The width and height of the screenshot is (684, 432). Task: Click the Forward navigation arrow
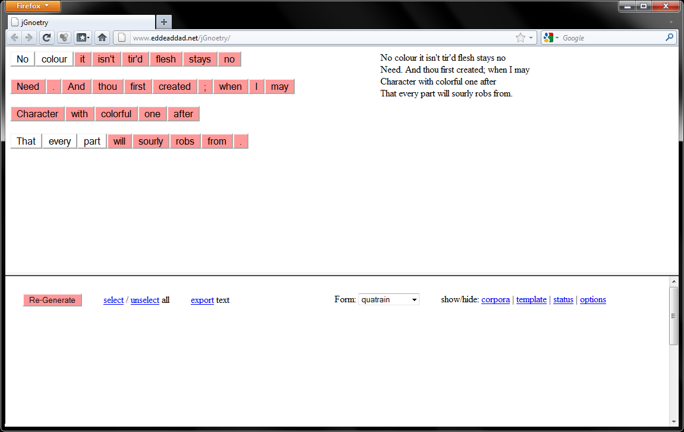(x=29, y=37)
